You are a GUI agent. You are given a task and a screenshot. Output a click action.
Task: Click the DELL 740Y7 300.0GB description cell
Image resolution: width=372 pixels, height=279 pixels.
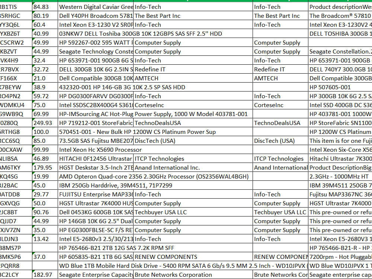(x=340, y=70)
